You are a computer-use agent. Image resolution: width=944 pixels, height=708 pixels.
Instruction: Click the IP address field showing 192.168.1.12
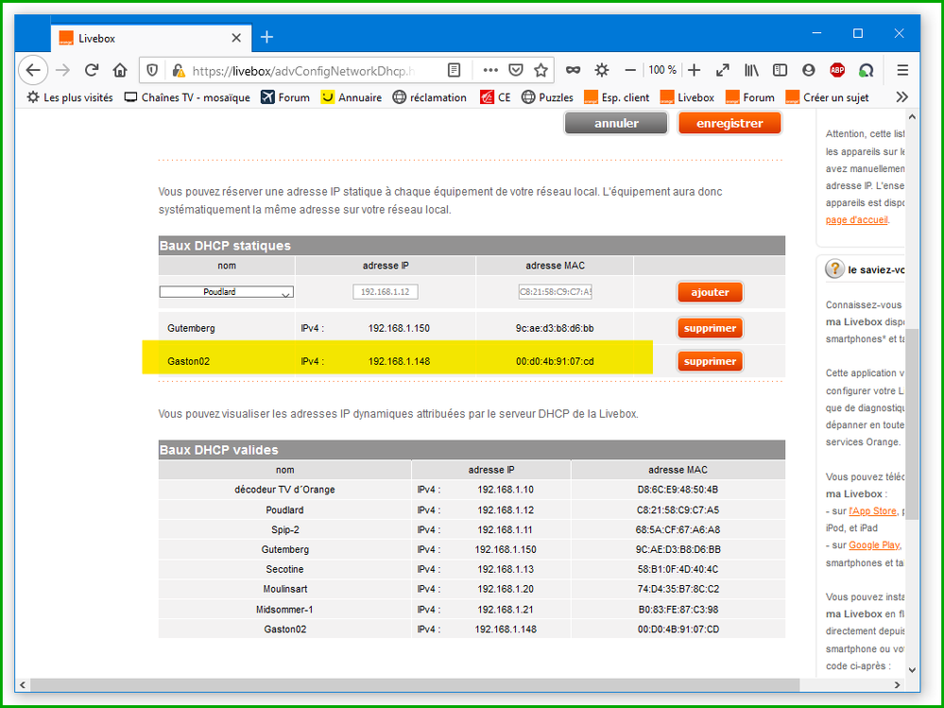[386, 293]
